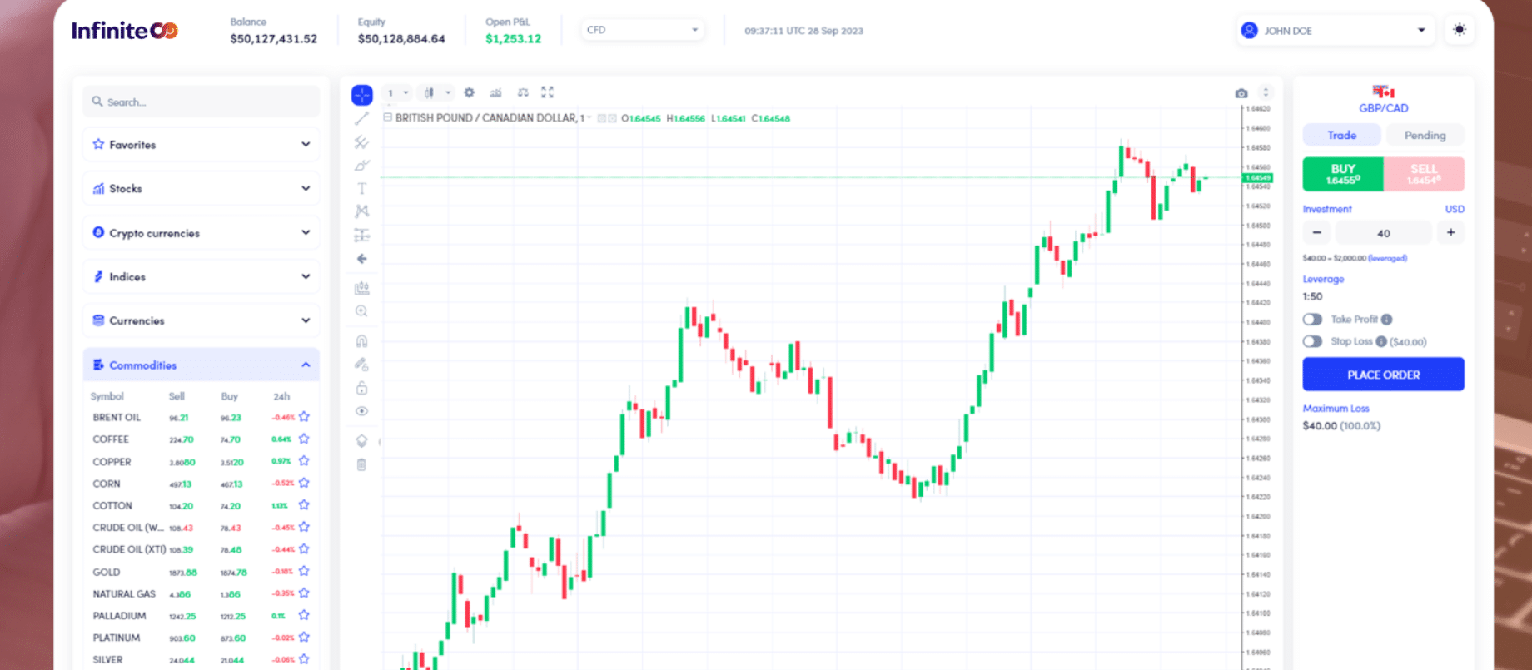The image size is (1532, 670).
Task: Click the trash icon to remove drawings
Action: tap(361, 464)
